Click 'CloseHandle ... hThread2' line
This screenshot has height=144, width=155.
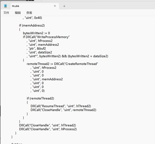click(47, 125)
